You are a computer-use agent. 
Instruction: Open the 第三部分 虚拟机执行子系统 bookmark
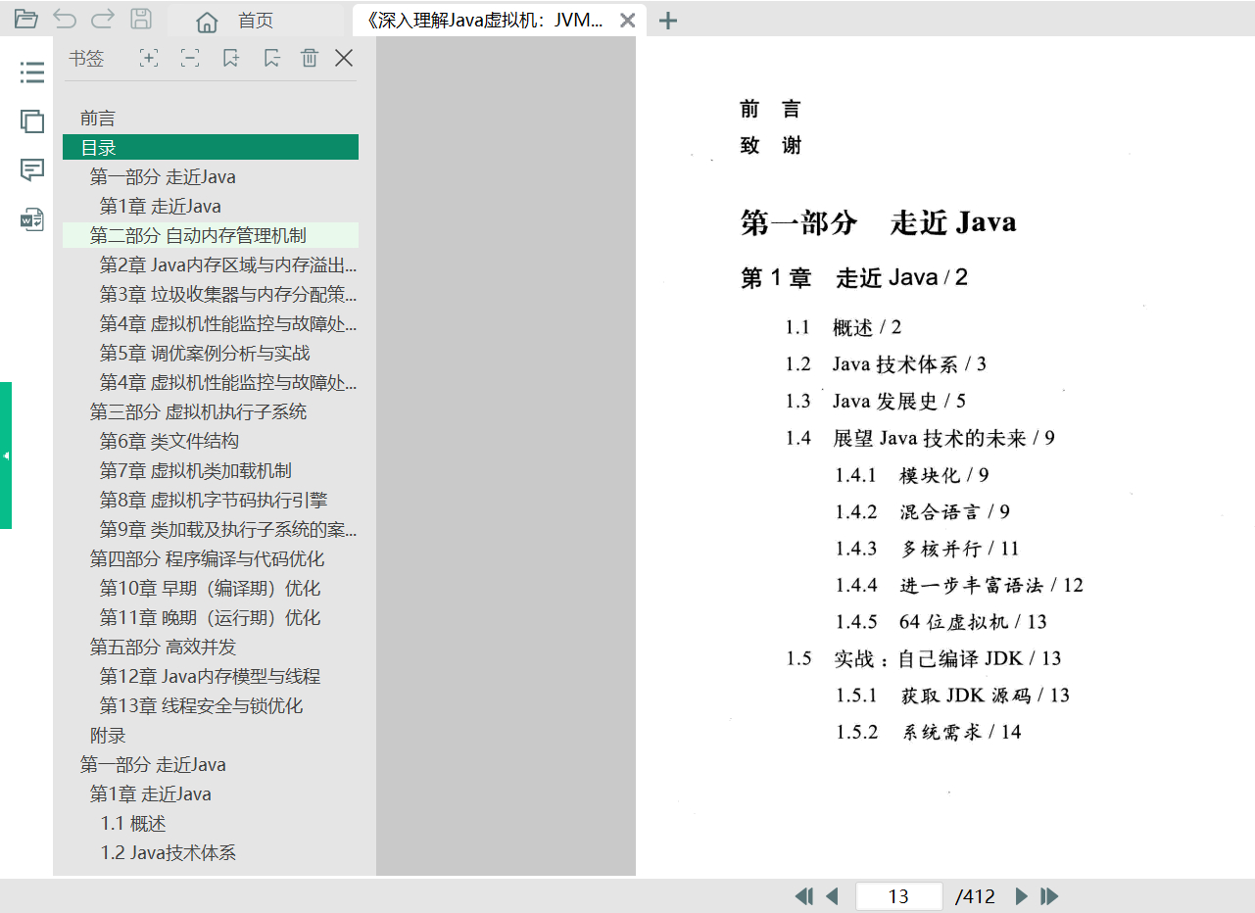tap(198, 412)
